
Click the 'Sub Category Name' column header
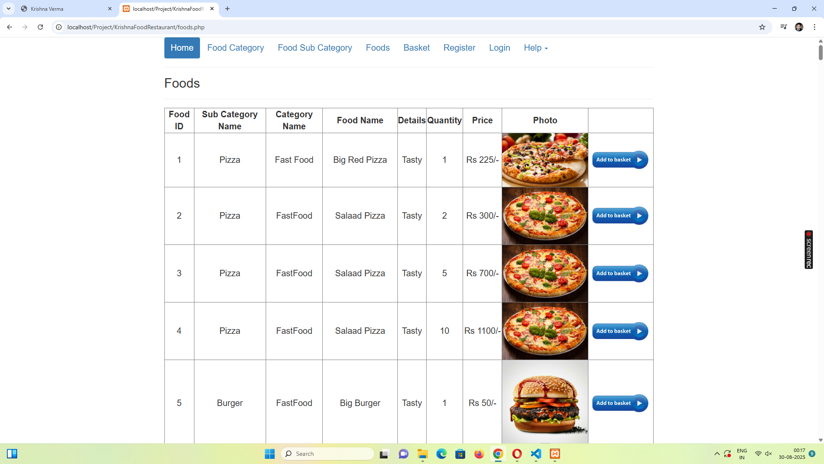coord(230,120)
